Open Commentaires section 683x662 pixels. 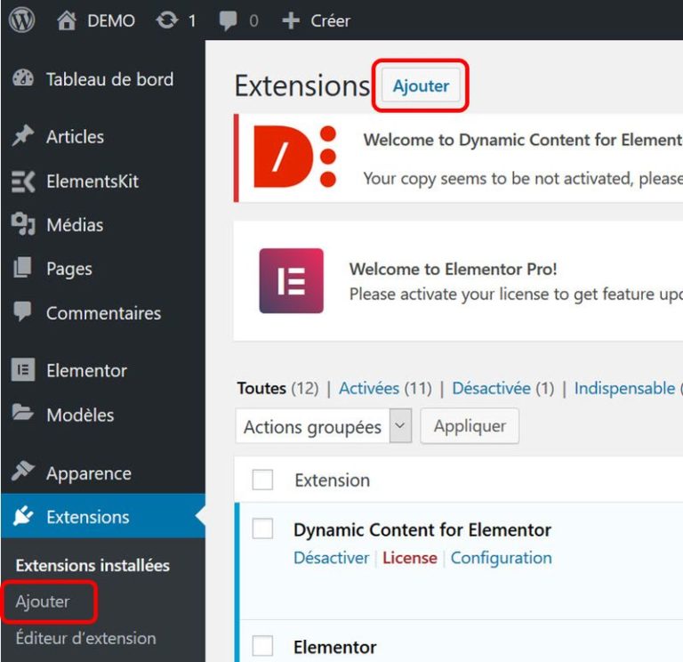(x=103, y=313)
